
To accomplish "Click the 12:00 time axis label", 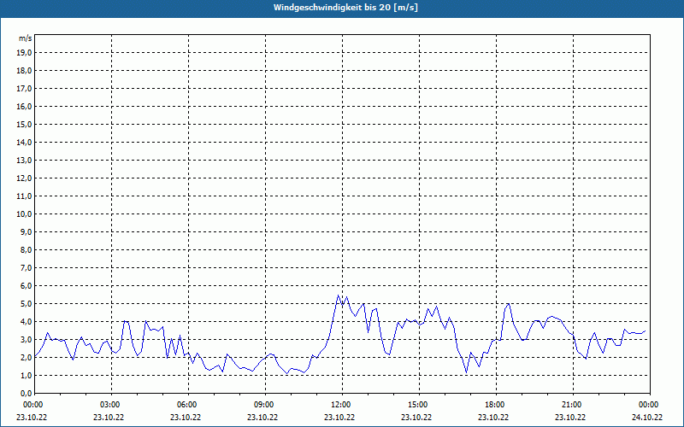I will [339, 405].
